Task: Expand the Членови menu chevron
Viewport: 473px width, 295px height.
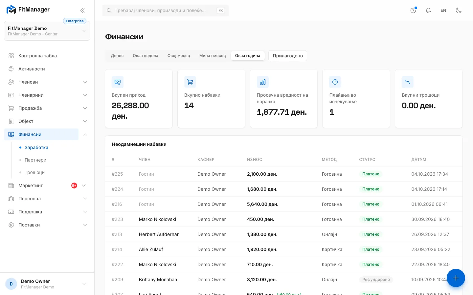Action: (85, 82)
